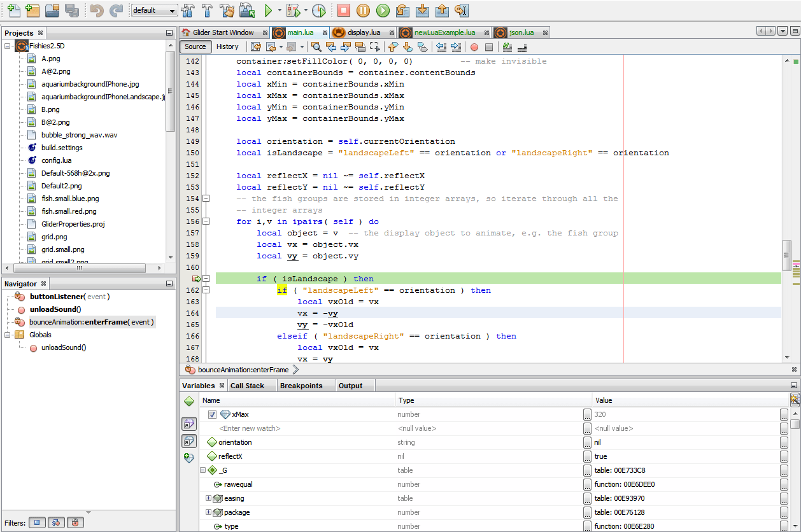Screen dimensions: 801x532
Task: Click the Open Project folder icon
Action: (53, 10)
